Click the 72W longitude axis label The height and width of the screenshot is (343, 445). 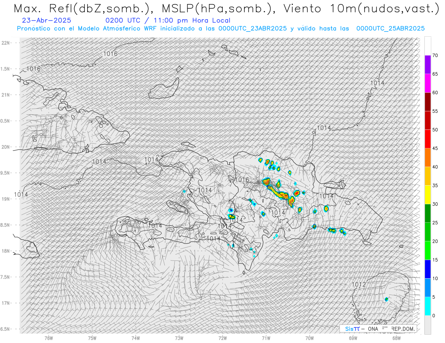click(222, 338)
